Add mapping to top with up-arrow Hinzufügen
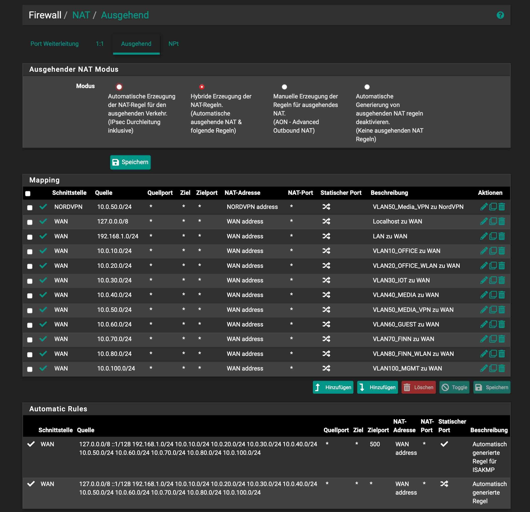The height and width of the screenshot is (512, 530). pos(333,387)
